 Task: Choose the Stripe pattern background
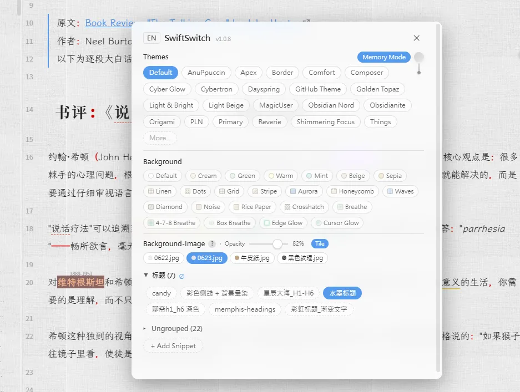pos(265,191)
